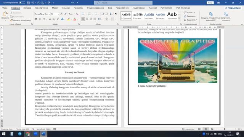Screen dimensions: 244x137
Task: Collapse the ribbon chevron
Action: (242, 24)
